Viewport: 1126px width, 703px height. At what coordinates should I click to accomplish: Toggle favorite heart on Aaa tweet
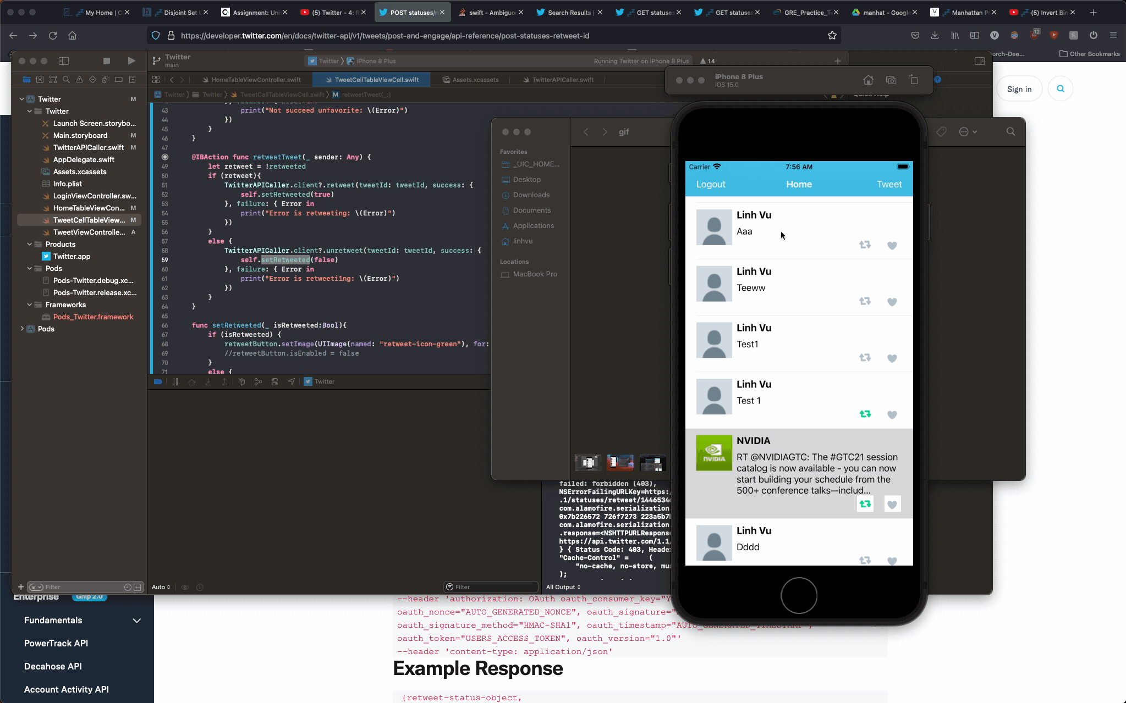point(892,246)
